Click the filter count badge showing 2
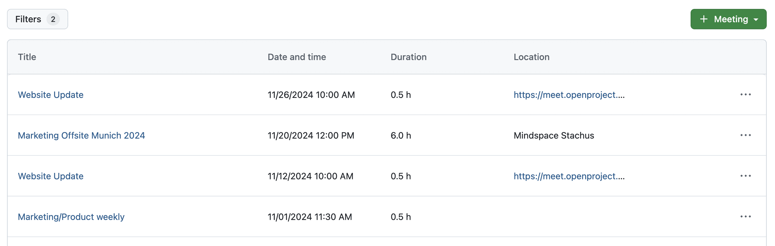The height and width of the screenshot is (246, 775). click(x=53, y=19)
